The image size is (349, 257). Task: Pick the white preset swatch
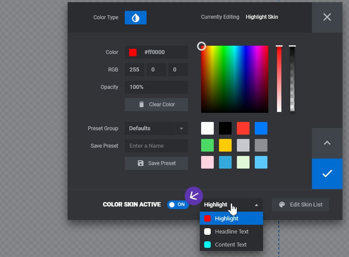tap(207, 128)
